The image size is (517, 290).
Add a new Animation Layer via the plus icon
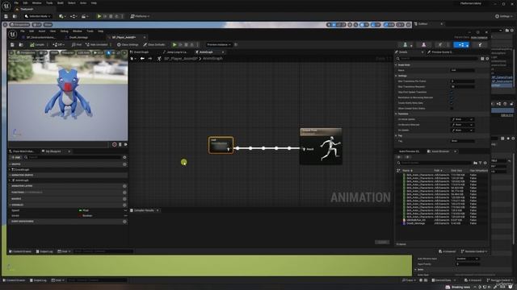point(124,186)
